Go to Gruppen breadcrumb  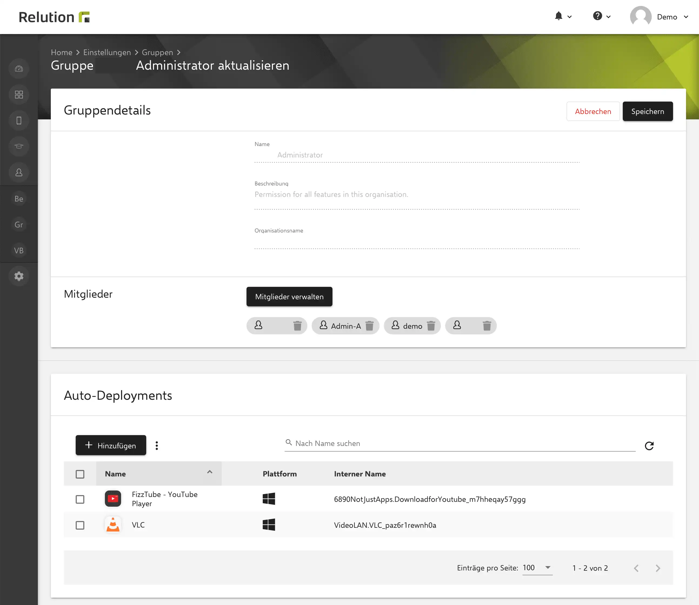click(x=157, y=52)
